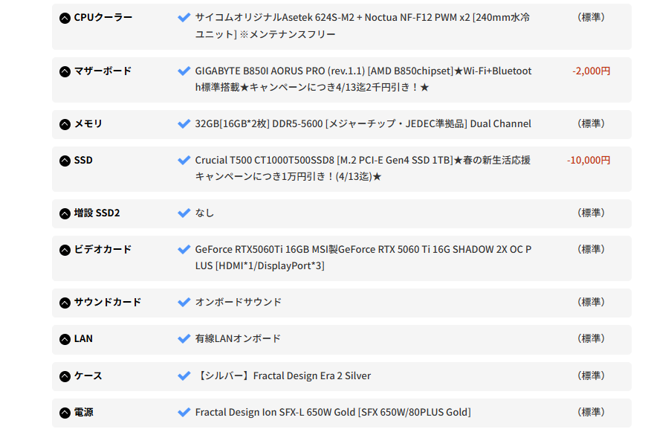Click the LAN row chevron icon

tap(65, 339)
